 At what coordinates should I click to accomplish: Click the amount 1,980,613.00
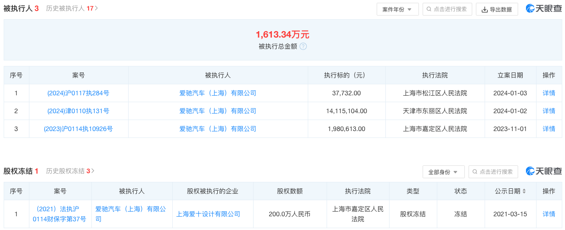[x=346, y=129]
